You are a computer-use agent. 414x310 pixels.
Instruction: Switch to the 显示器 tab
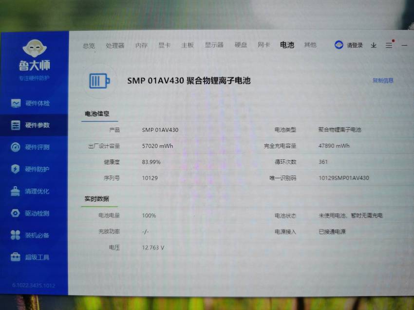click(214, 45)
